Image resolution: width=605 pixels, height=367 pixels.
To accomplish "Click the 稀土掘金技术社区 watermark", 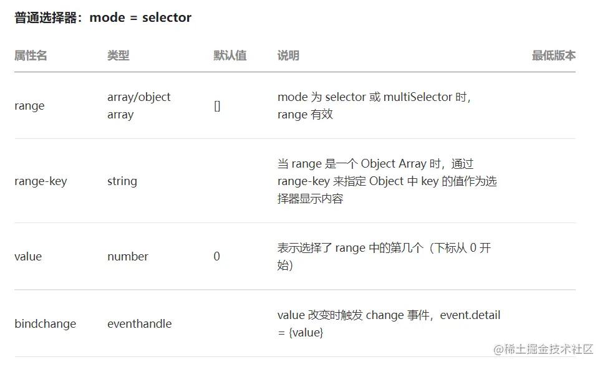I will coord(543,349).
